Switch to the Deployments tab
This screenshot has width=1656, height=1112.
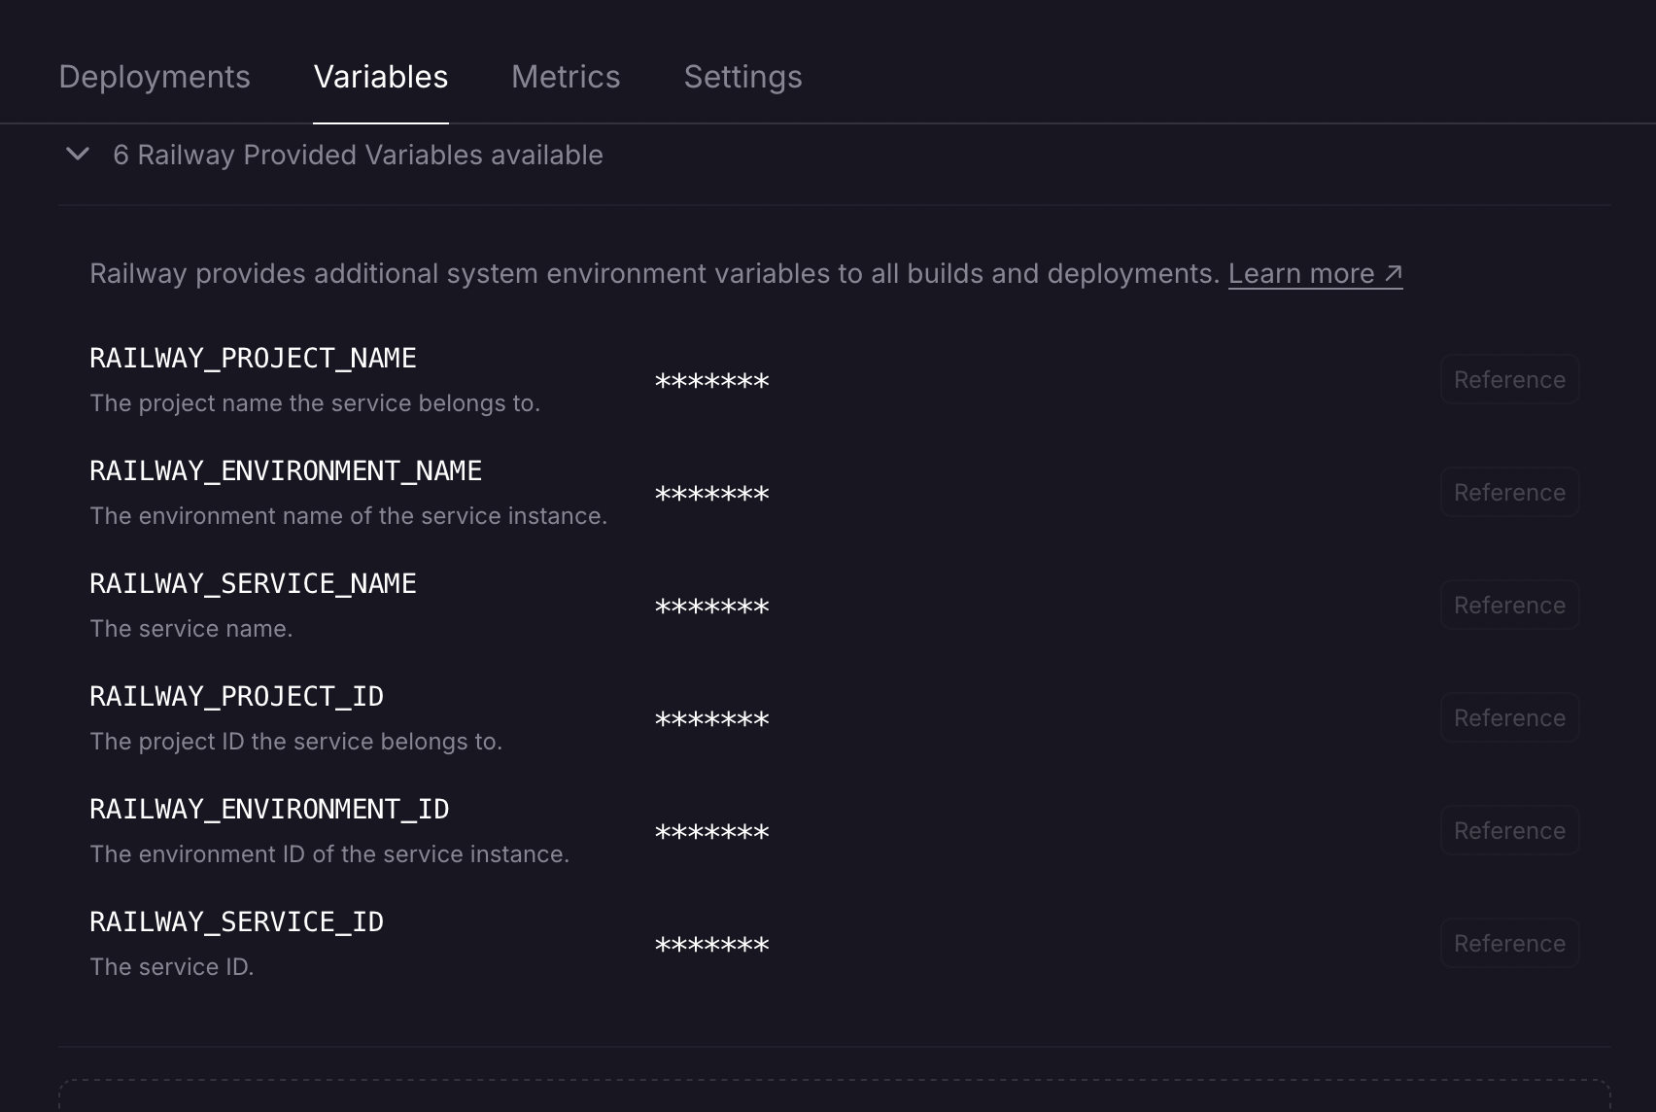155,77
